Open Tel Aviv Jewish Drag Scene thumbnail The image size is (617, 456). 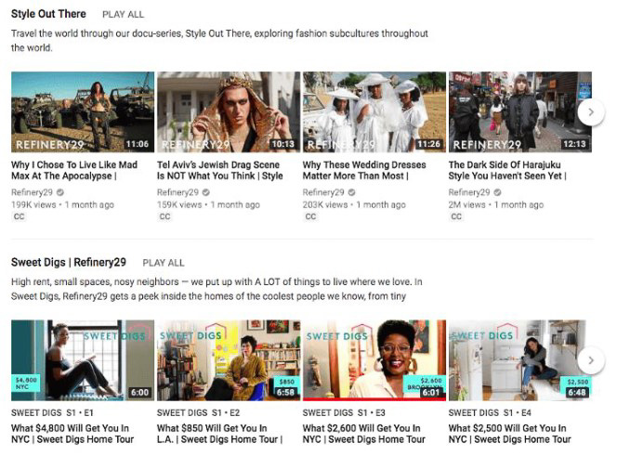point(229,111)
